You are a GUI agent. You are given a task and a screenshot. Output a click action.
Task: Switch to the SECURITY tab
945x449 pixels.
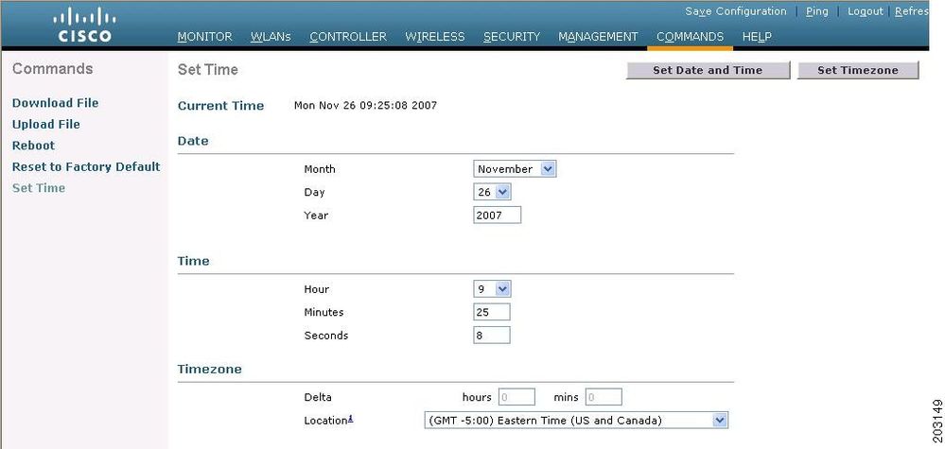pyautogui.click(x=512, y=37)
